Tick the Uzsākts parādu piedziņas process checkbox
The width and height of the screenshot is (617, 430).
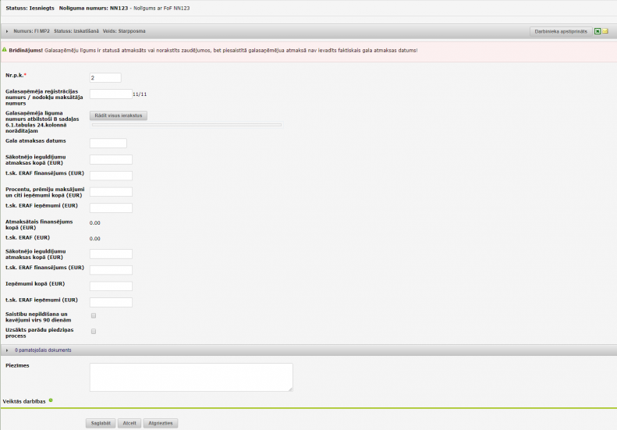(94, 332)
